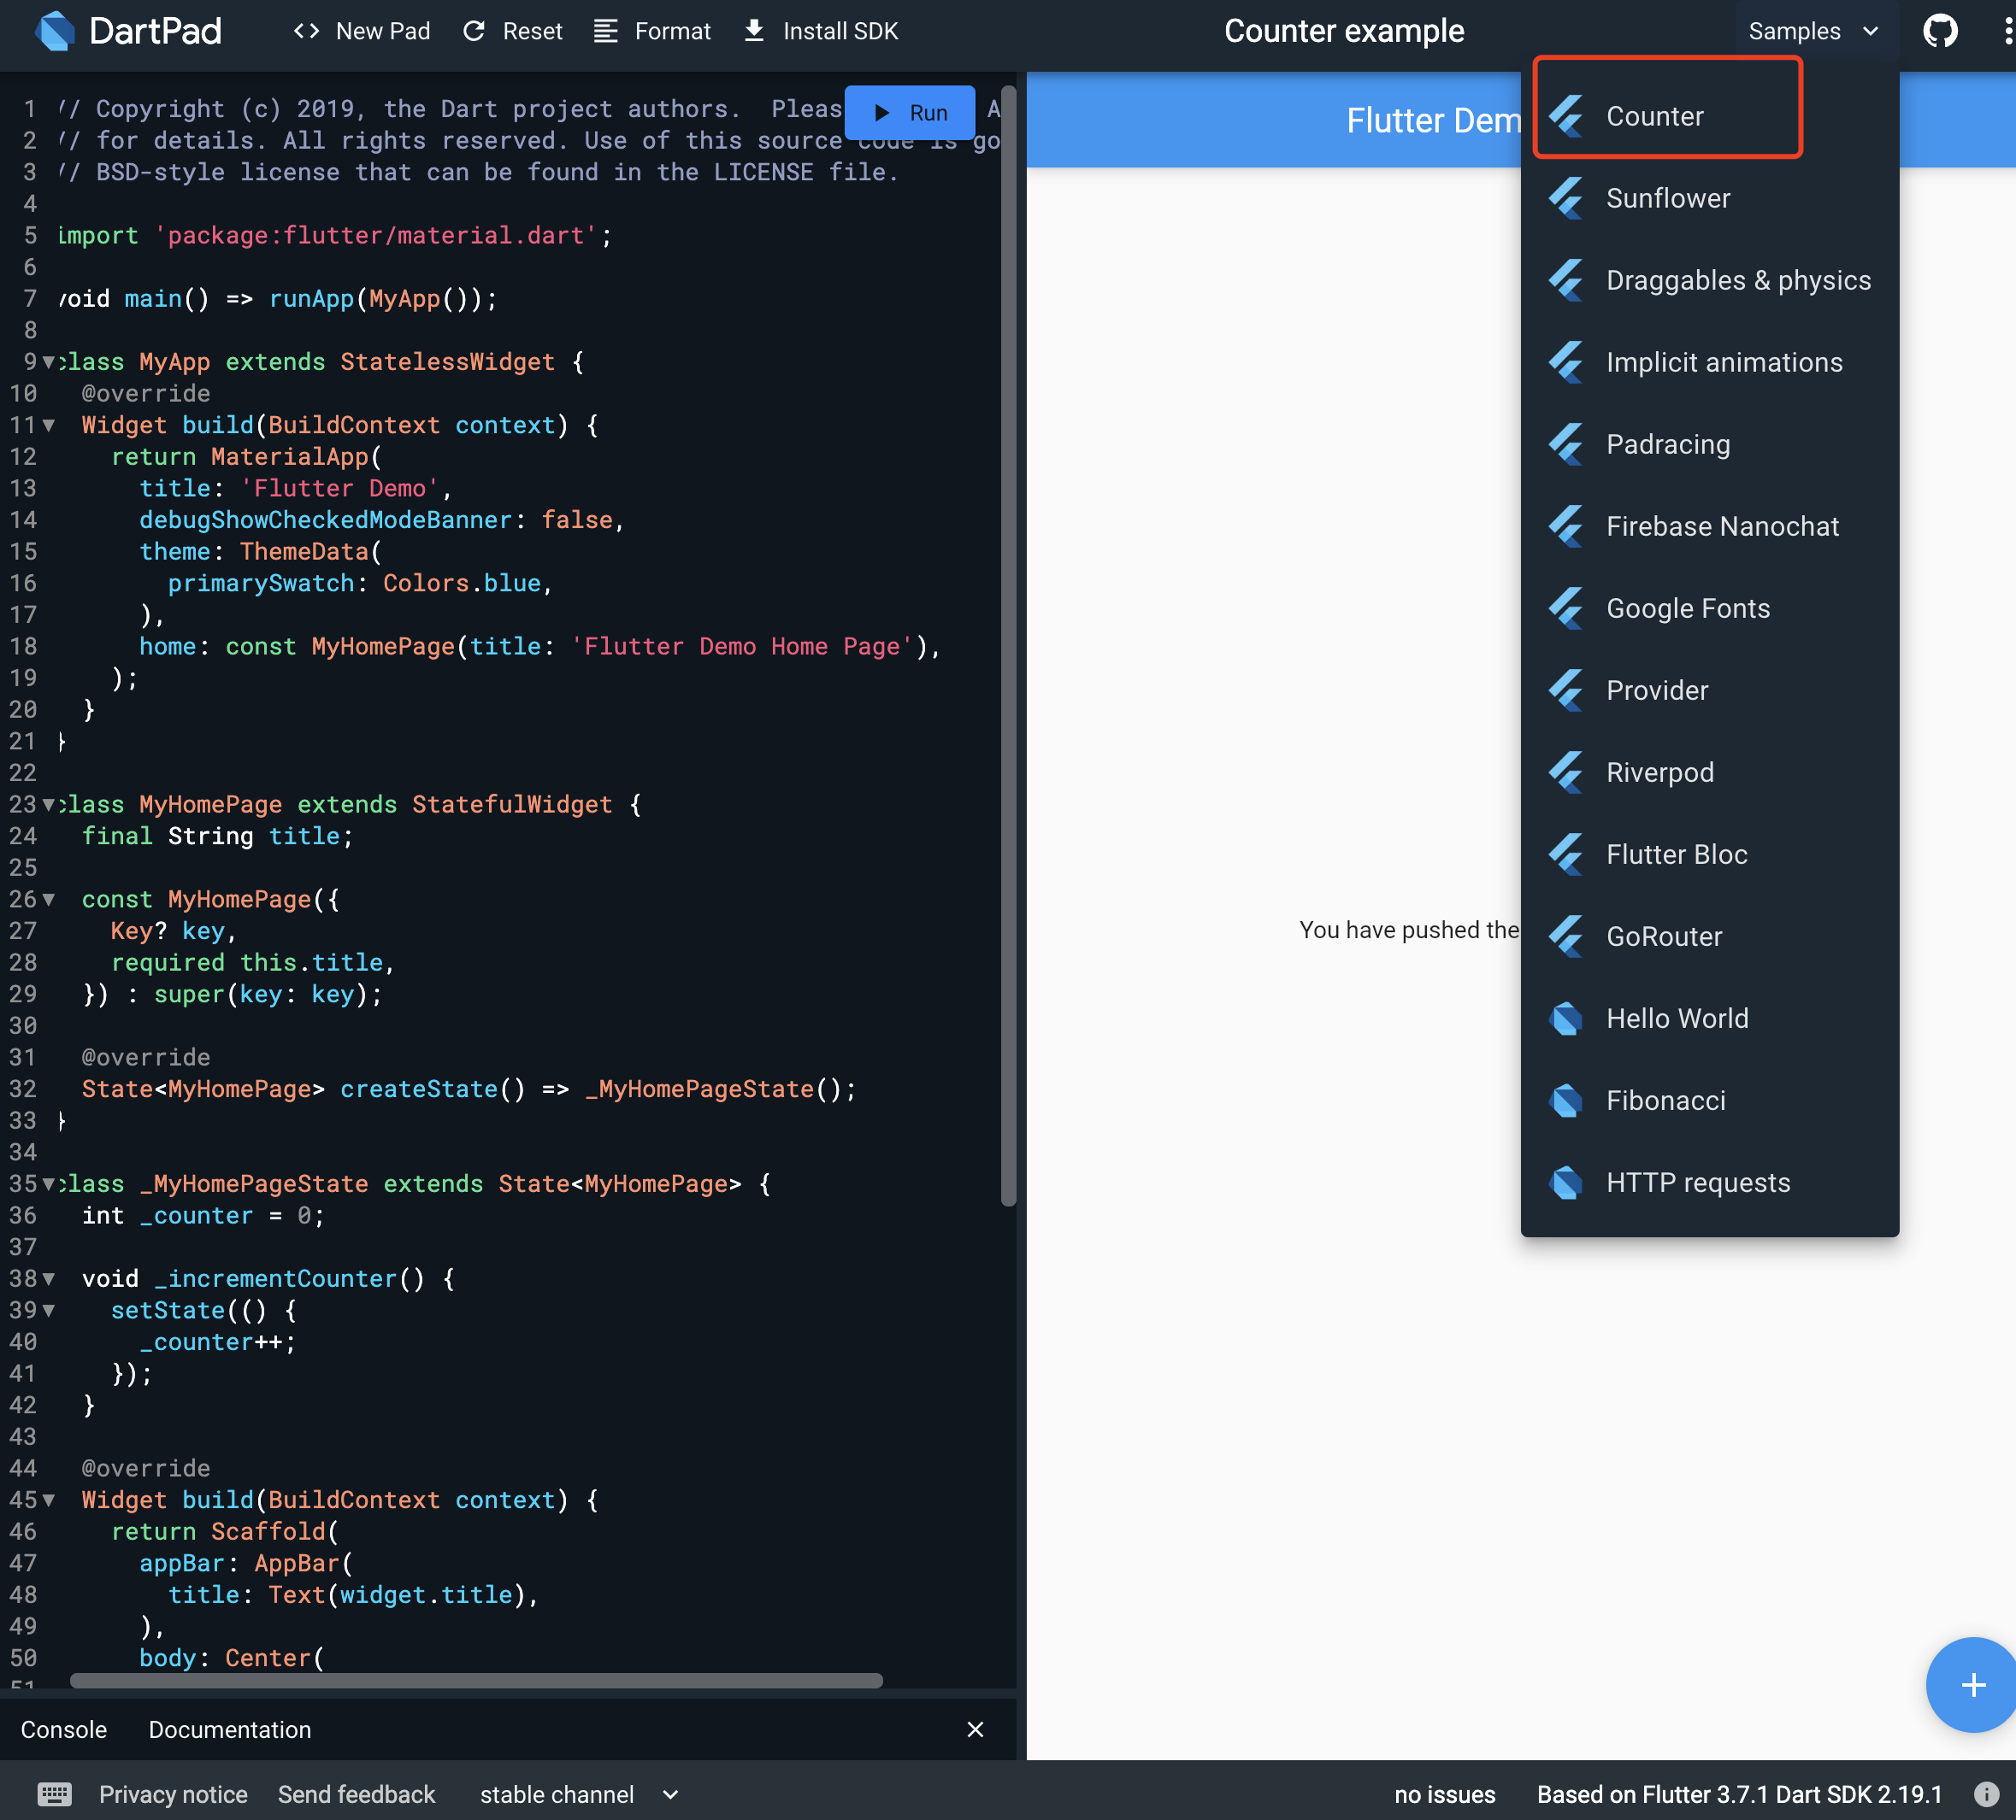The height and width of the screenshot is (1820, 2016).
Task: Run the code with the Run button
Action: [x=909, y=113]
